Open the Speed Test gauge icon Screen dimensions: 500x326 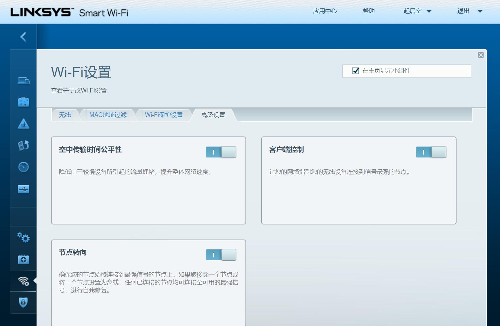tap(24, 167)
